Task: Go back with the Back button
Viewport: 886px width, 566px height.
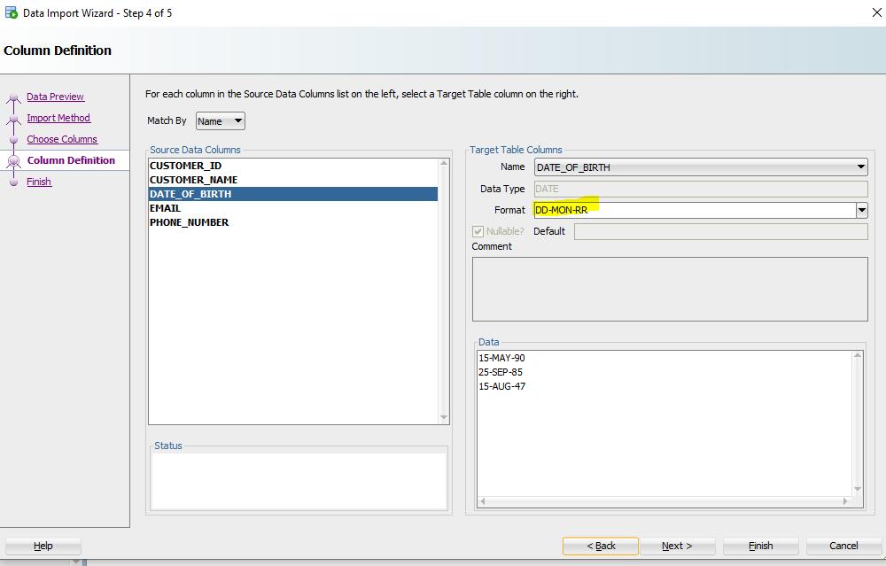Action: (601, 546)
